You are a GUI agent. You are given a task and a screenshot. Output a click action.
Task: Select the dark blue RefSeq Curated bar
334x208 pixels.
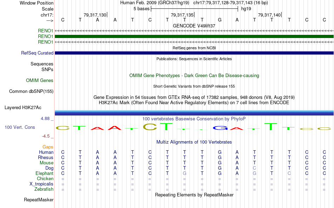pyautogui.click(x=194, y=53)
